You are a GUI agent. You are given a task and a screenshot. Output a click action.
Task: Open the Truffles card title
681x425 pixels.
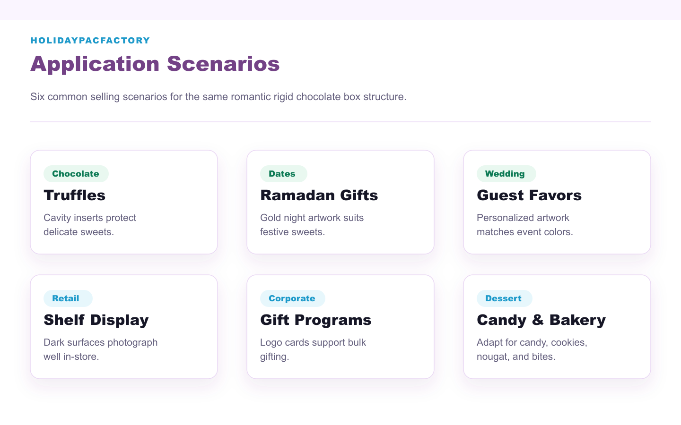click(x=74, y=195)
